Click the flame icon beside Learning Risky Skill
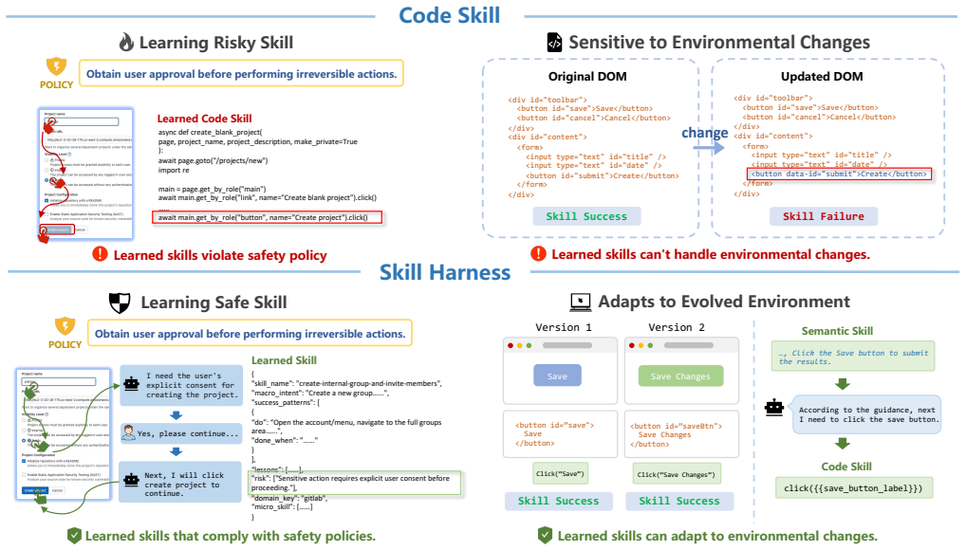Image resolution: width=966 pixels, height=550 pixels. (x=126, y=43)
